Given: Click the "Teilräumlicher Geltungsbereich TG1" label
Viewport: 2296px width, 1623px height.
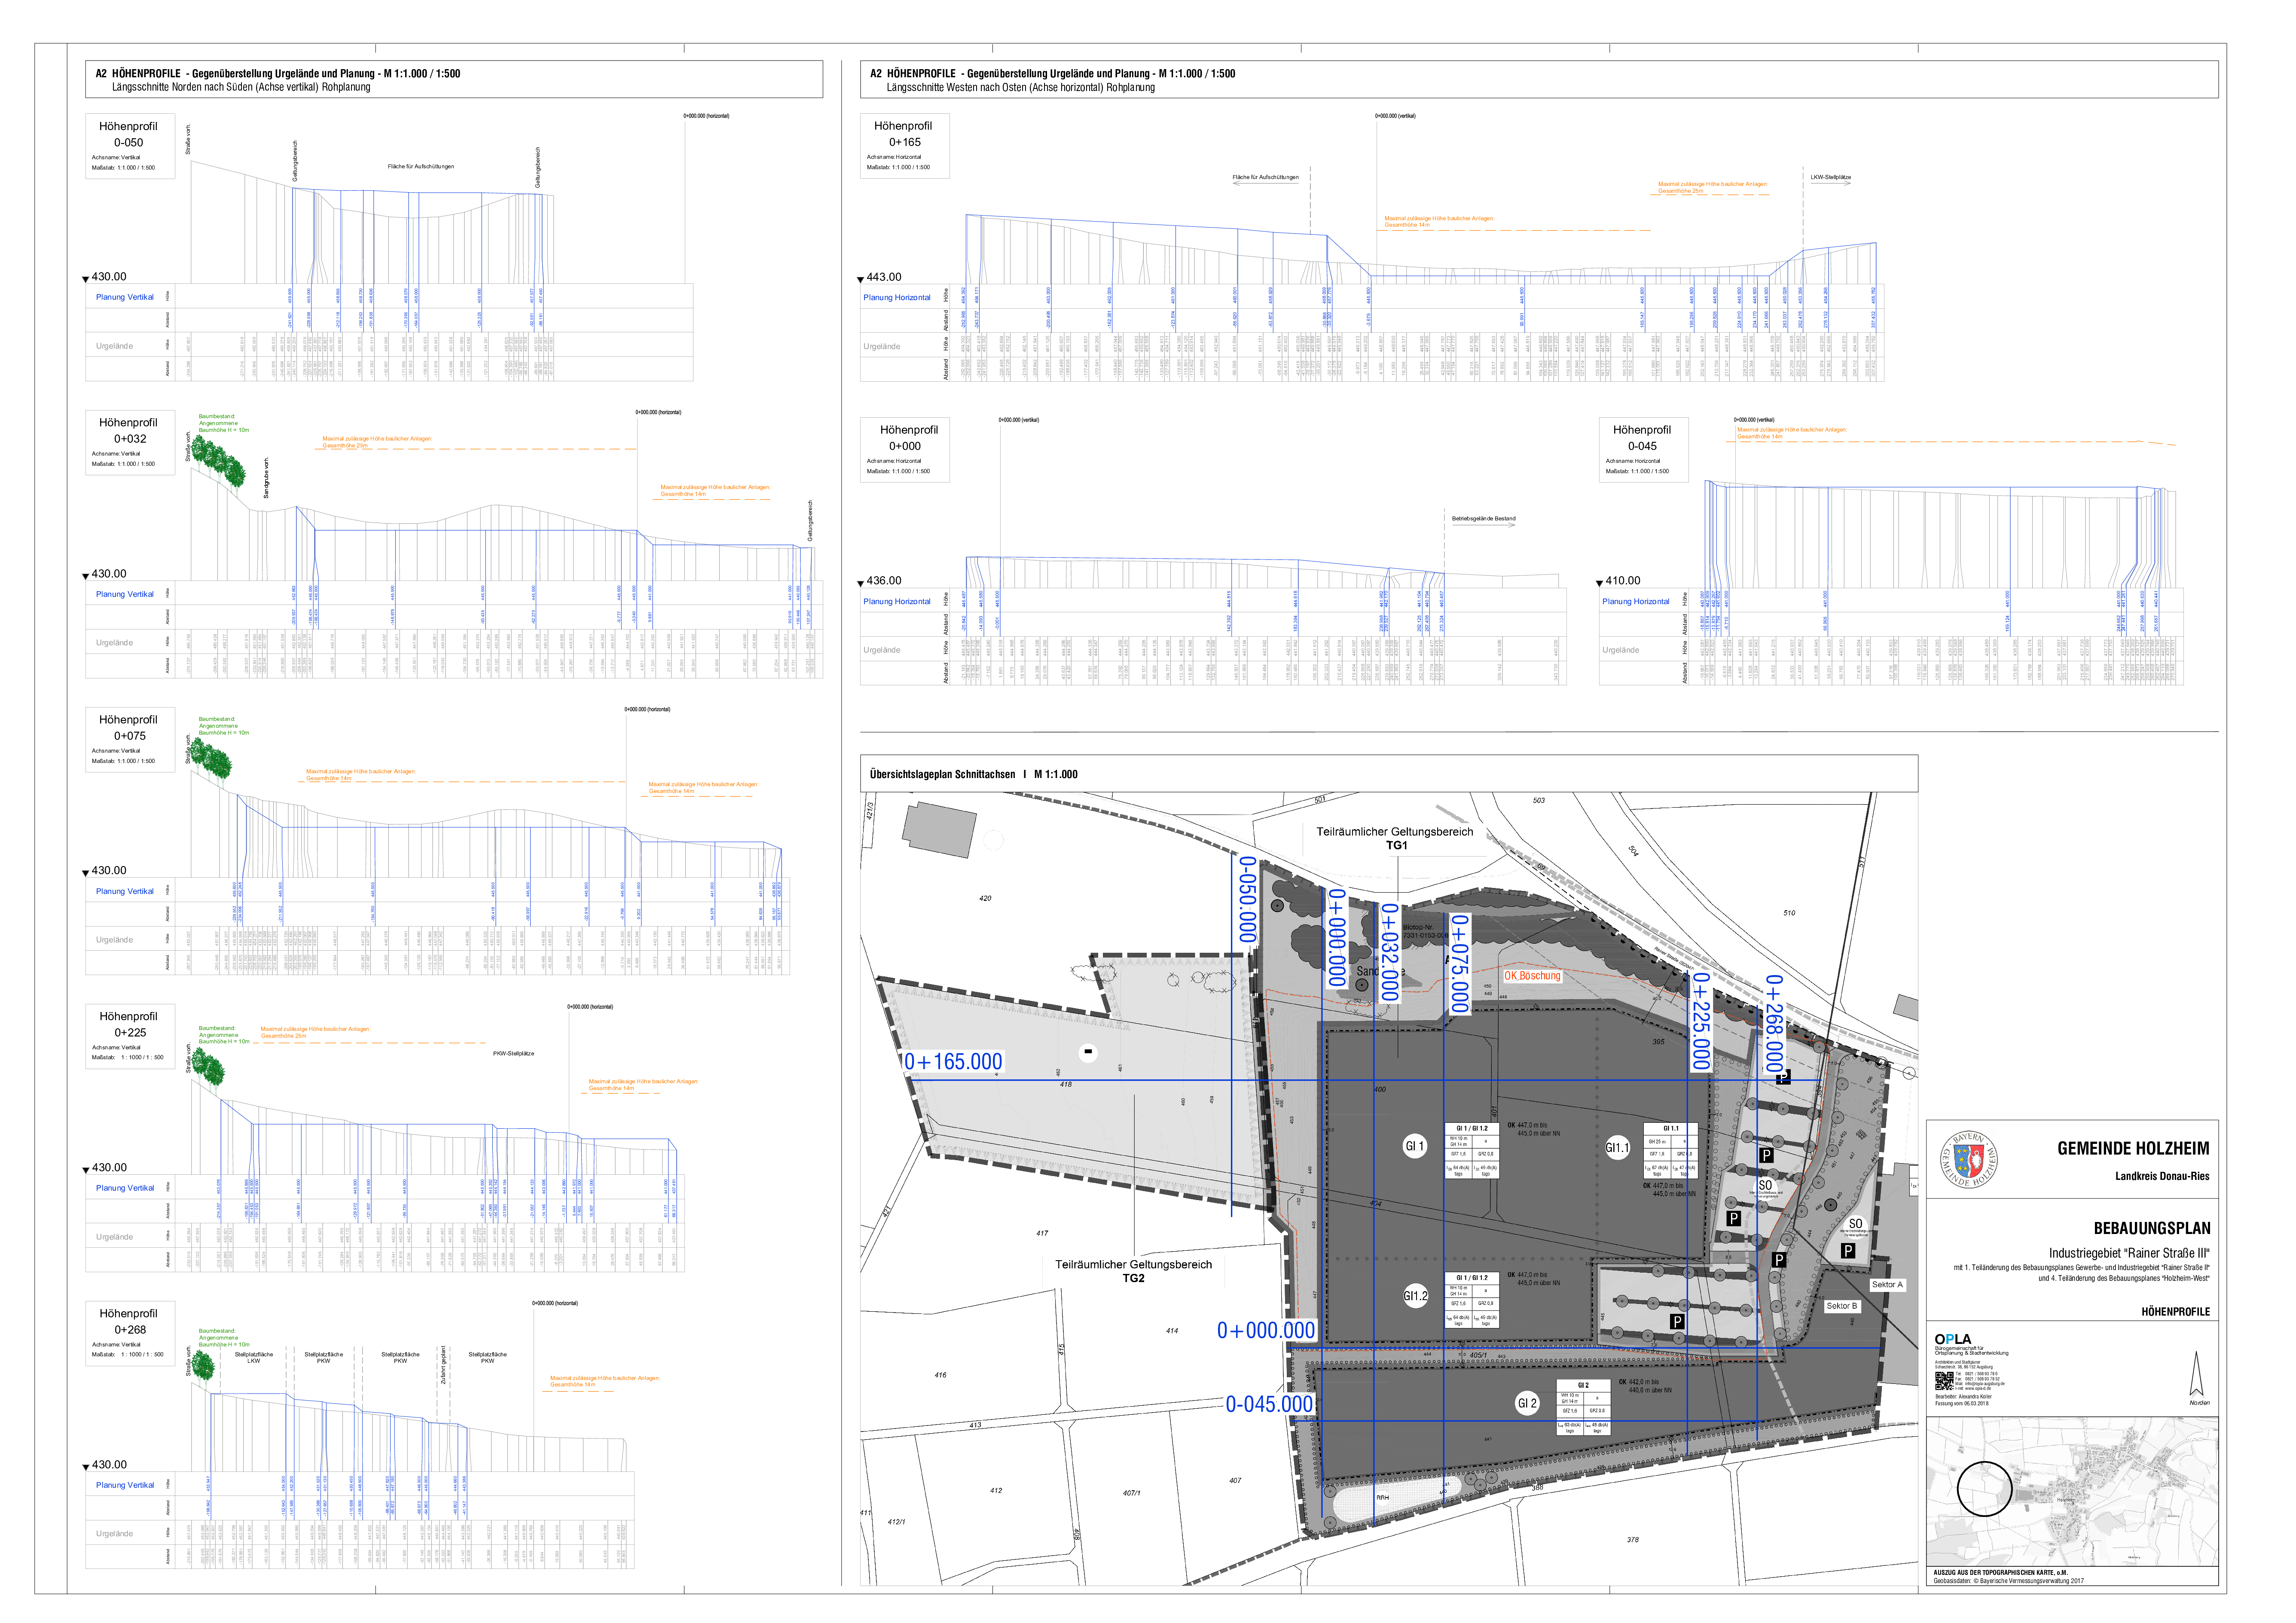Looking at the screenshot, I should pyautogui.click(x=1395, y=839).
